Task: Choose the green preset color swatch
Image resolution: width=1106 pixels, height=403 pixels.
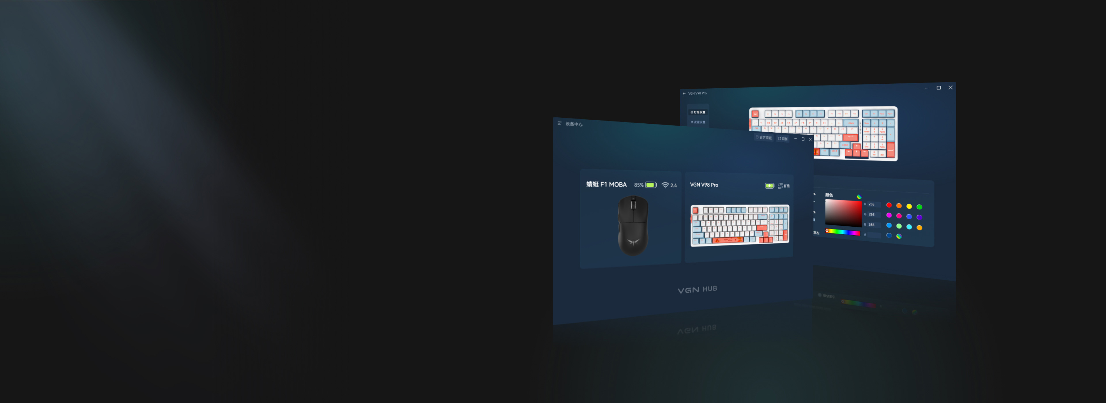Action: click(919, 207)
